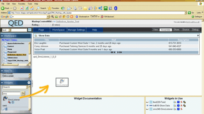
Task: Click the 164 blocked popup blocker icon
Action: (102, 17)
